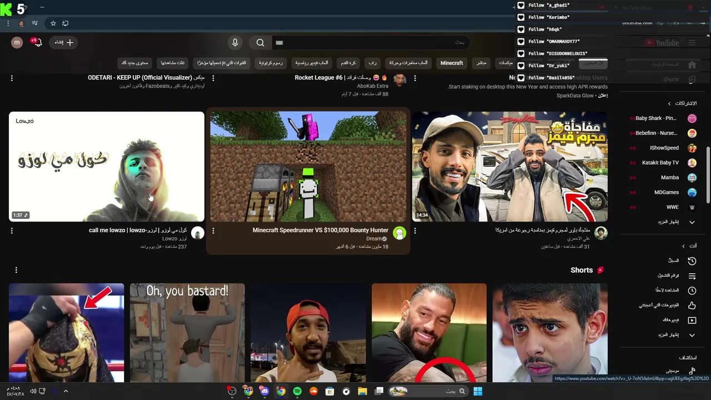Click the Create (إنشاء) button
Image resolution: width=711 pixels, height=400 pixels.
click(x=64, y=42)
